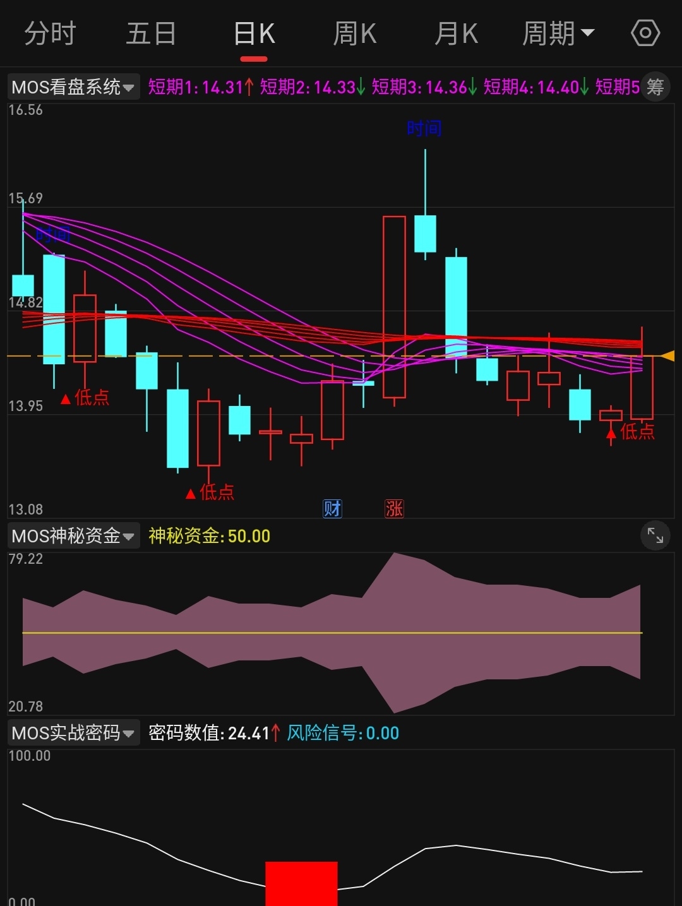
Task: Tap 短期1: 14.31 value
Action: (x=201, y=86)
